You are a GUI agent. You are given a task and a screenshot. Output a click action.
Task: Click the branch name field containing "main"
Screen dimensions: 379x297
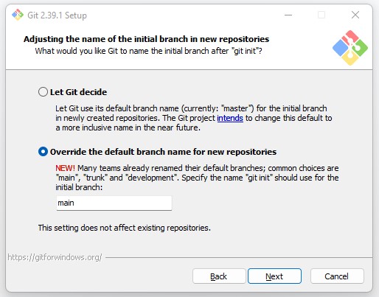(x=114, y=203)
